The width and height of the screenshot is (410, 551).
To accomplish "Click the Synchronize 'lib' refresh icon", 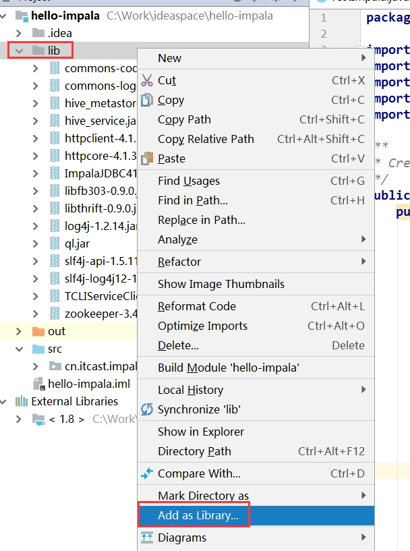I will [x=147, y=409].
